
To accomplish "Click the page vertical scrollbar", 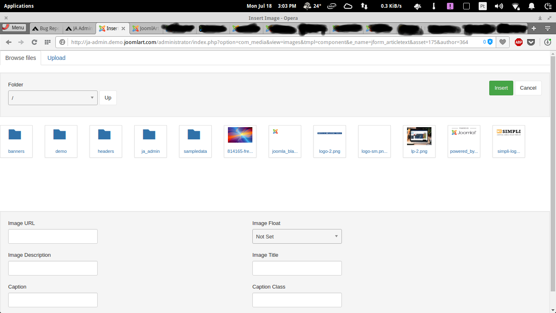I will [553, 174].
